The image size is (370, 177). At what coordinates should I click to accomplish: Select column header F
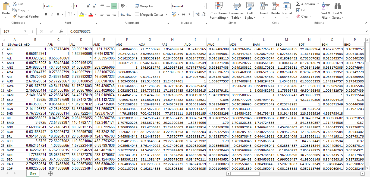tap(126, 40)
